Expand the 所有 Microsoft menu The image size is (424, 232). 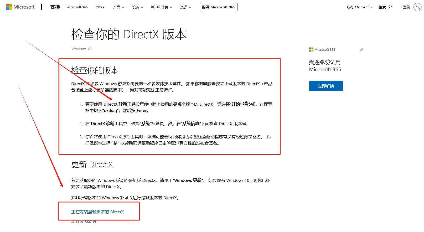(x=360, y=7)
